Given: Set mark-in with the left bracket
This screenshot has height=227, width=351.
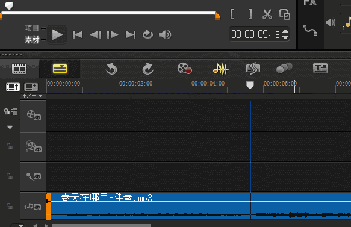Looking at the screenshot, I should pos(232,14).
